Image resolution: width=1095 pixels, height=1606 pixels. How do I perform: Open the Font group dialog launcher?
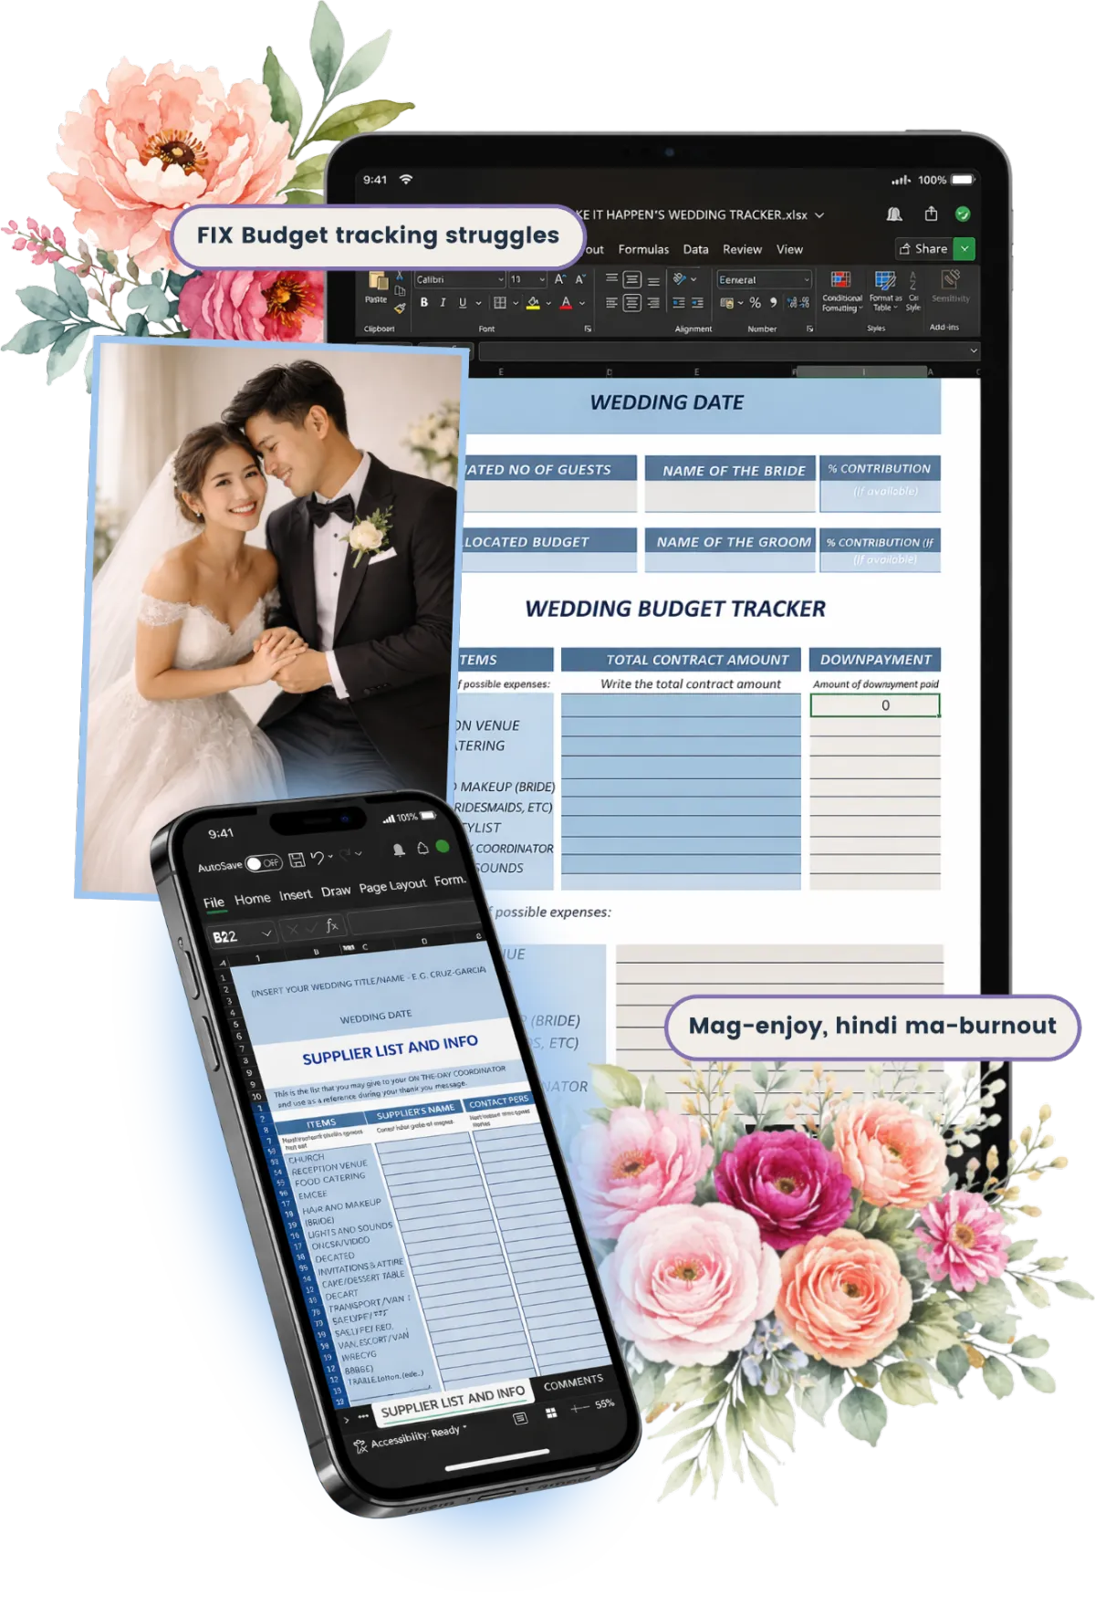588,328
